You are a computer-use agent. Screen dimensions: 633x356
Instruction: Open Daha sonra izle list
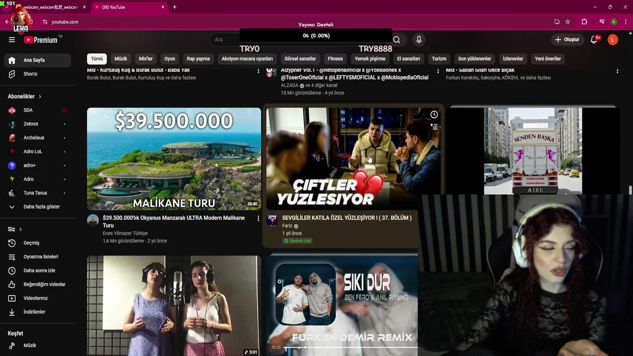(x=38, y=270)
